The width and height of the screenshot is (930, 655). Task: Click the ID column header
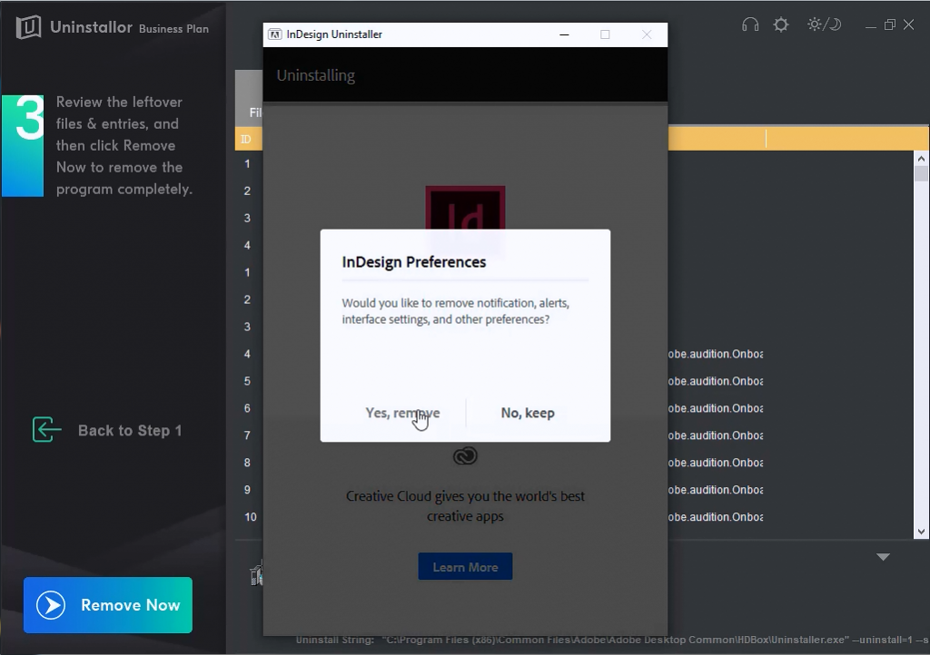click(x=246, y=139)
